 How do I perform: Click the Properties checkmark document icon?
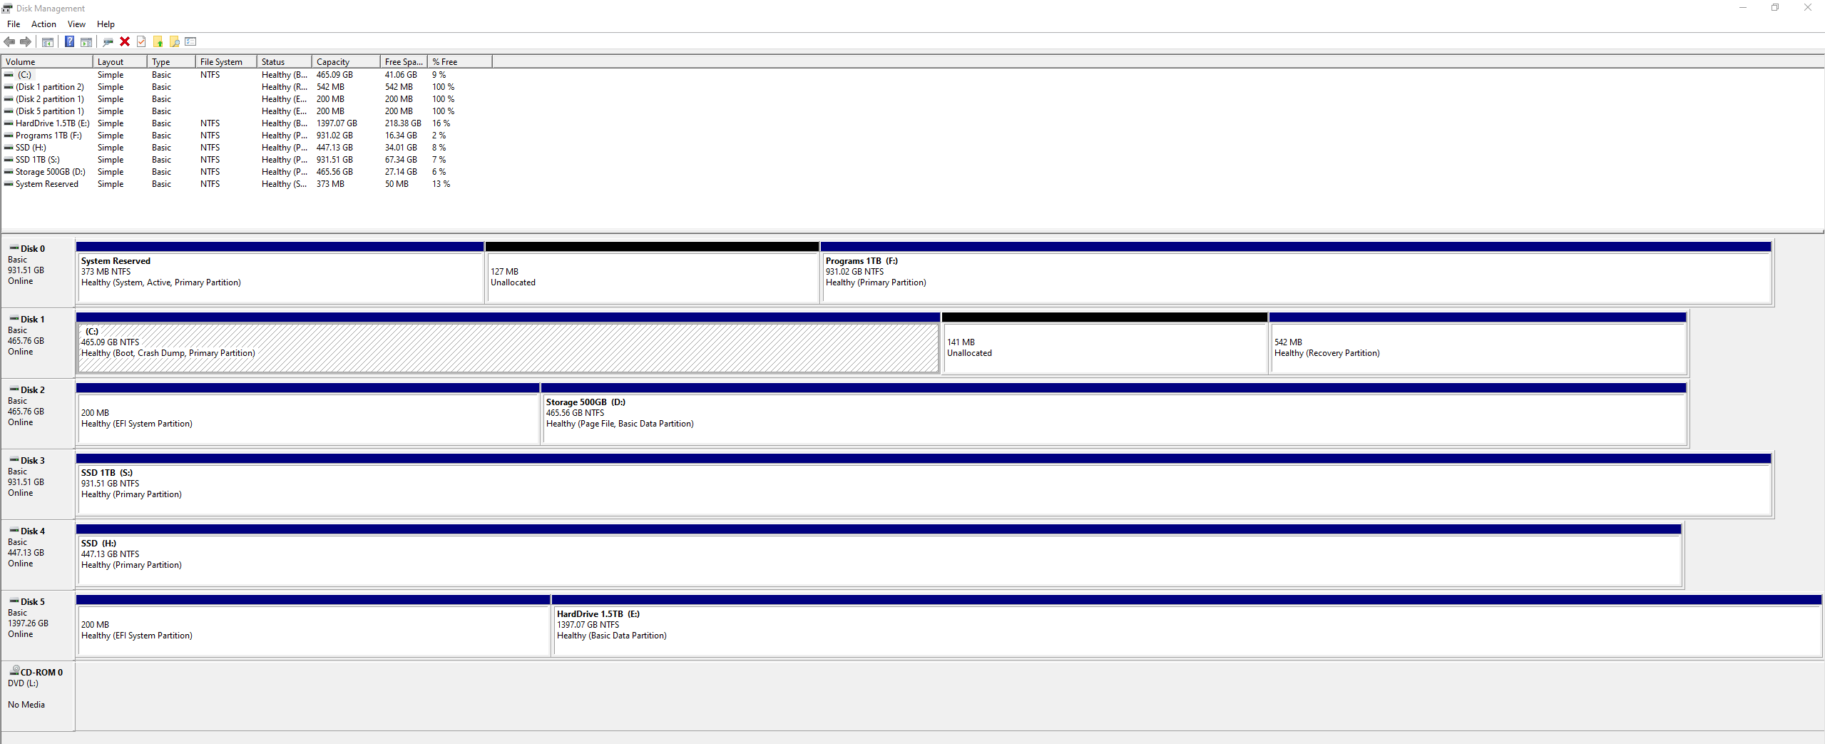coord(141,41)
